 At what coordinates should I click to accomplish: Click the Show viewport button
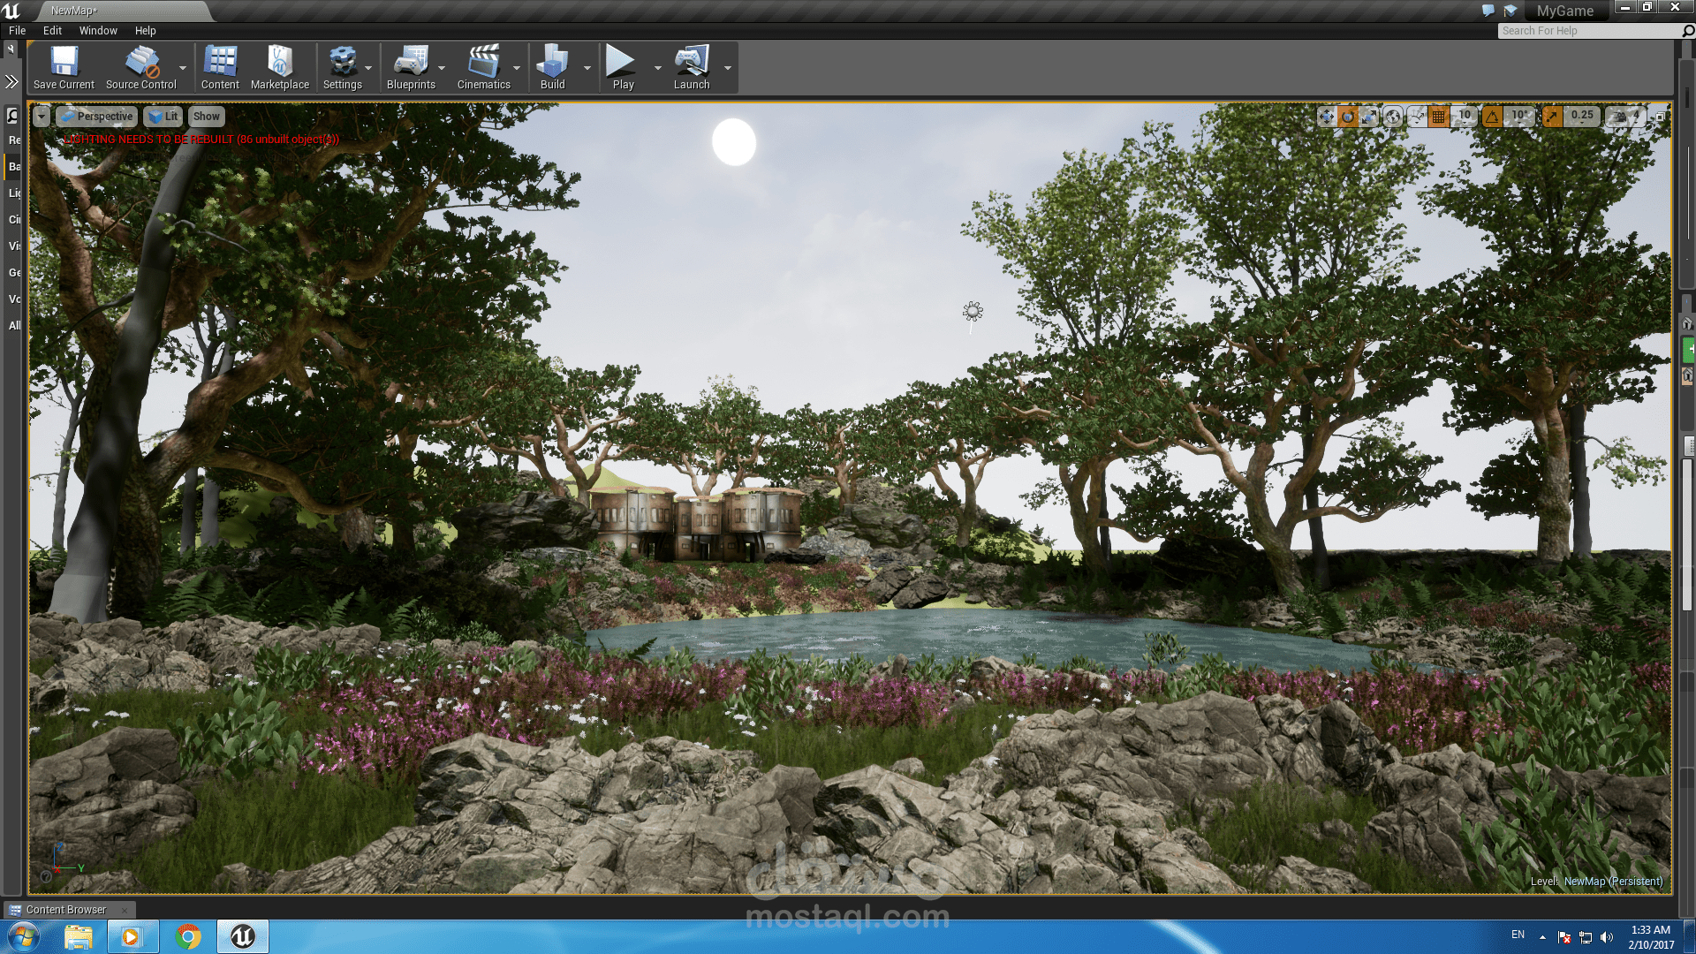coord(206,117)
